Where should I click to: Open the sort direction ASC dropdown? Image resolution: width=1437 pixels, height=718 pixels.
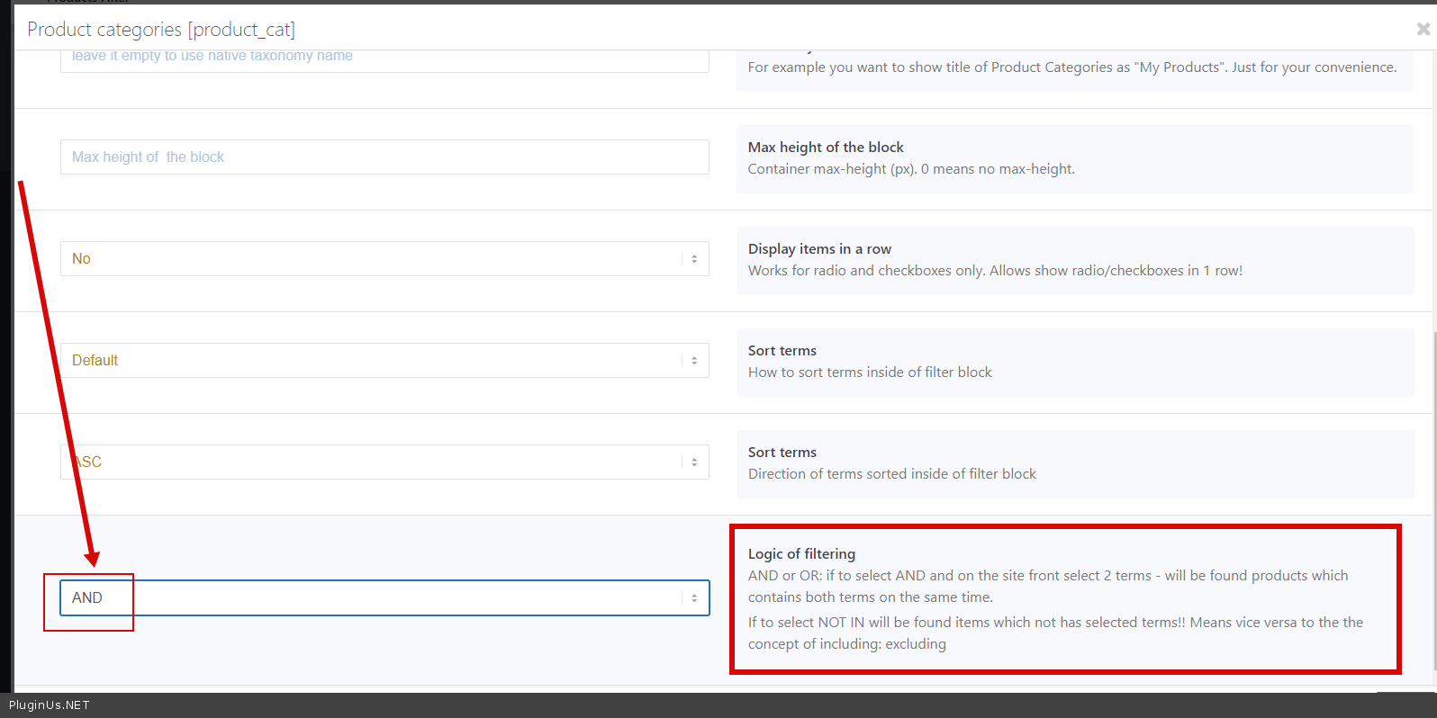(x=384, y=462)
